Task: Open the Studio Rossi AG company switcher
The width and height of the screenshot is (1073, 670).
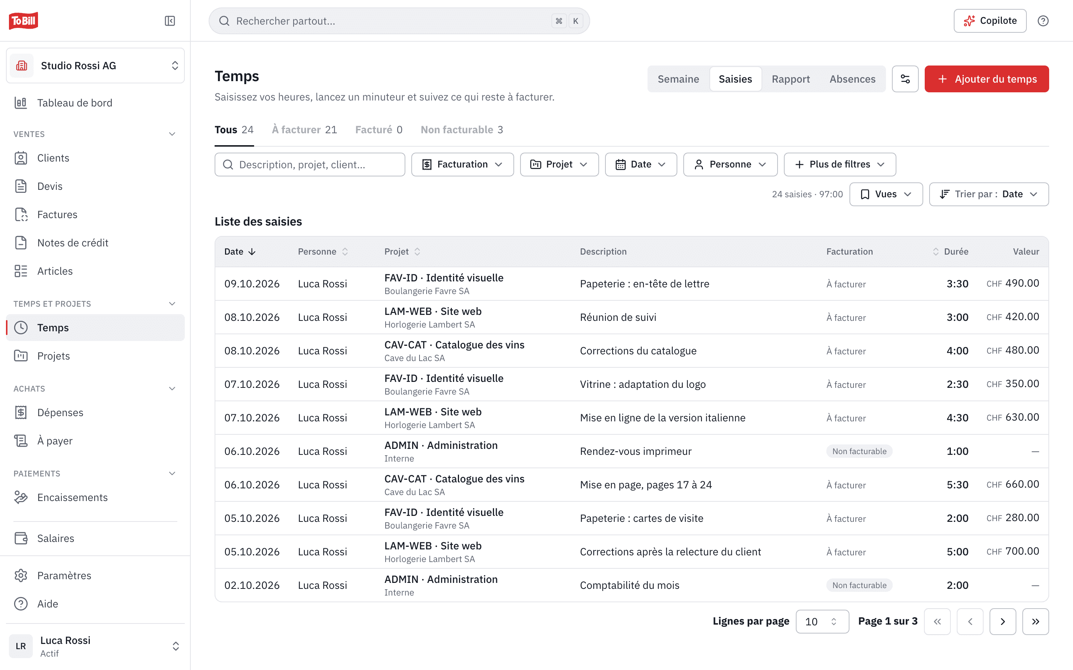Action: [x=95, y=66]
